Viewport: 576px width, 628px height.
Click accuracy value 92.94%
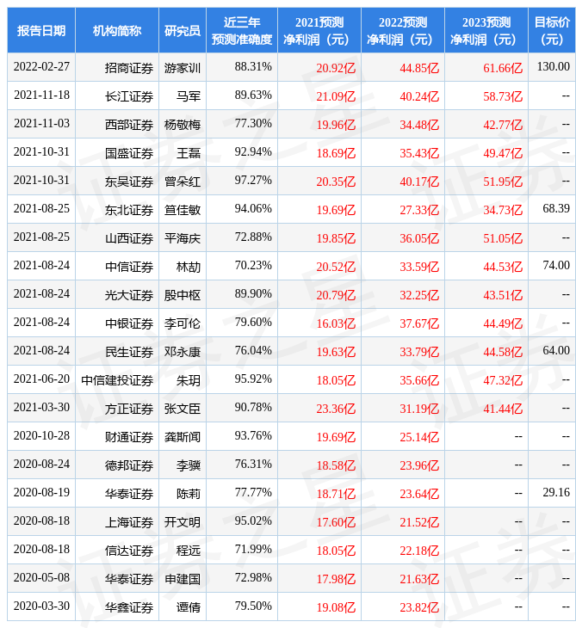(x=253, y=152)
